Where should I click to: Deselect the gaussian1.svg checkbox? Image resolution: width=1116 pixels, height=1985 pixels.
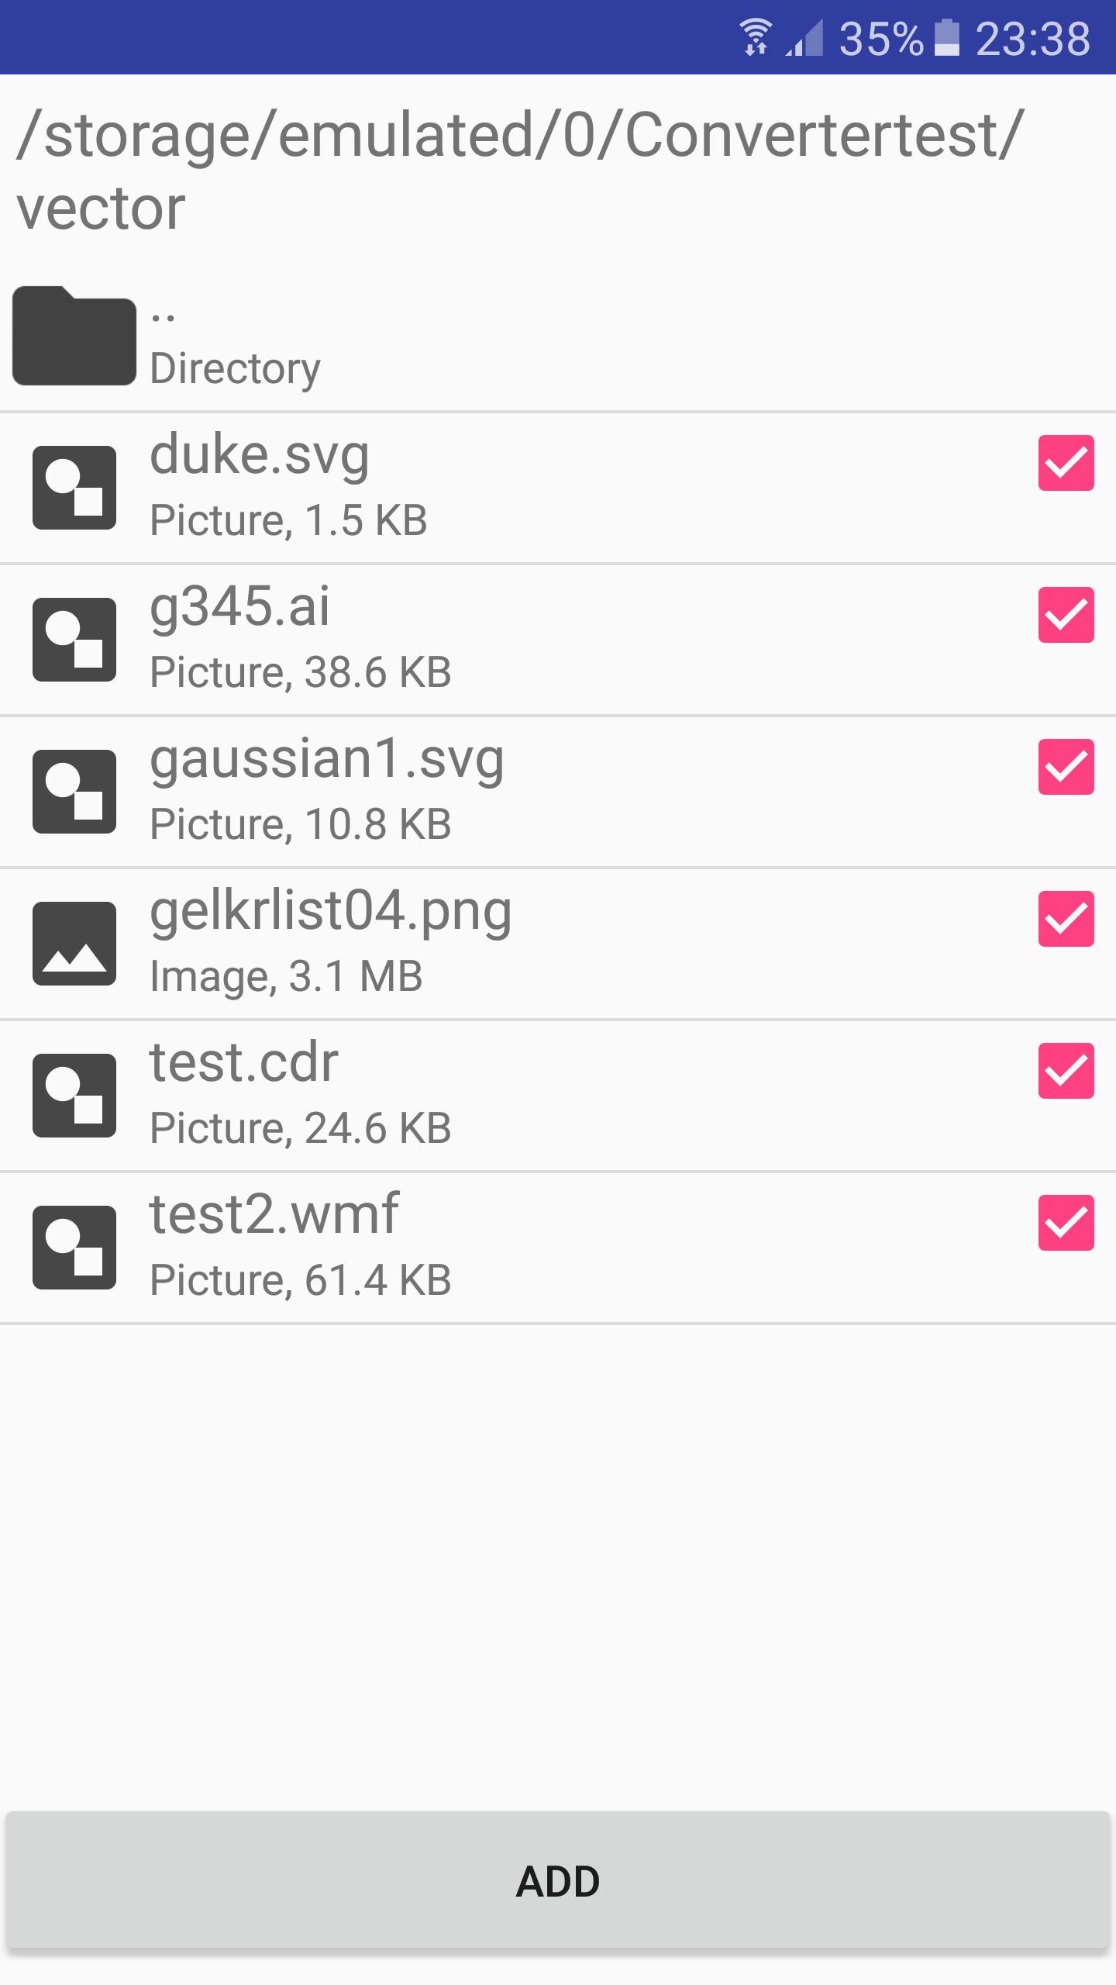tap(1066, 767)
